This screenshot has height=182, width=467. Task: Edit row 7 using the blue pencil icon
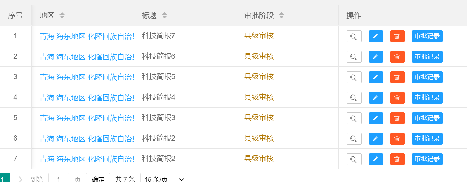point(376,159)
